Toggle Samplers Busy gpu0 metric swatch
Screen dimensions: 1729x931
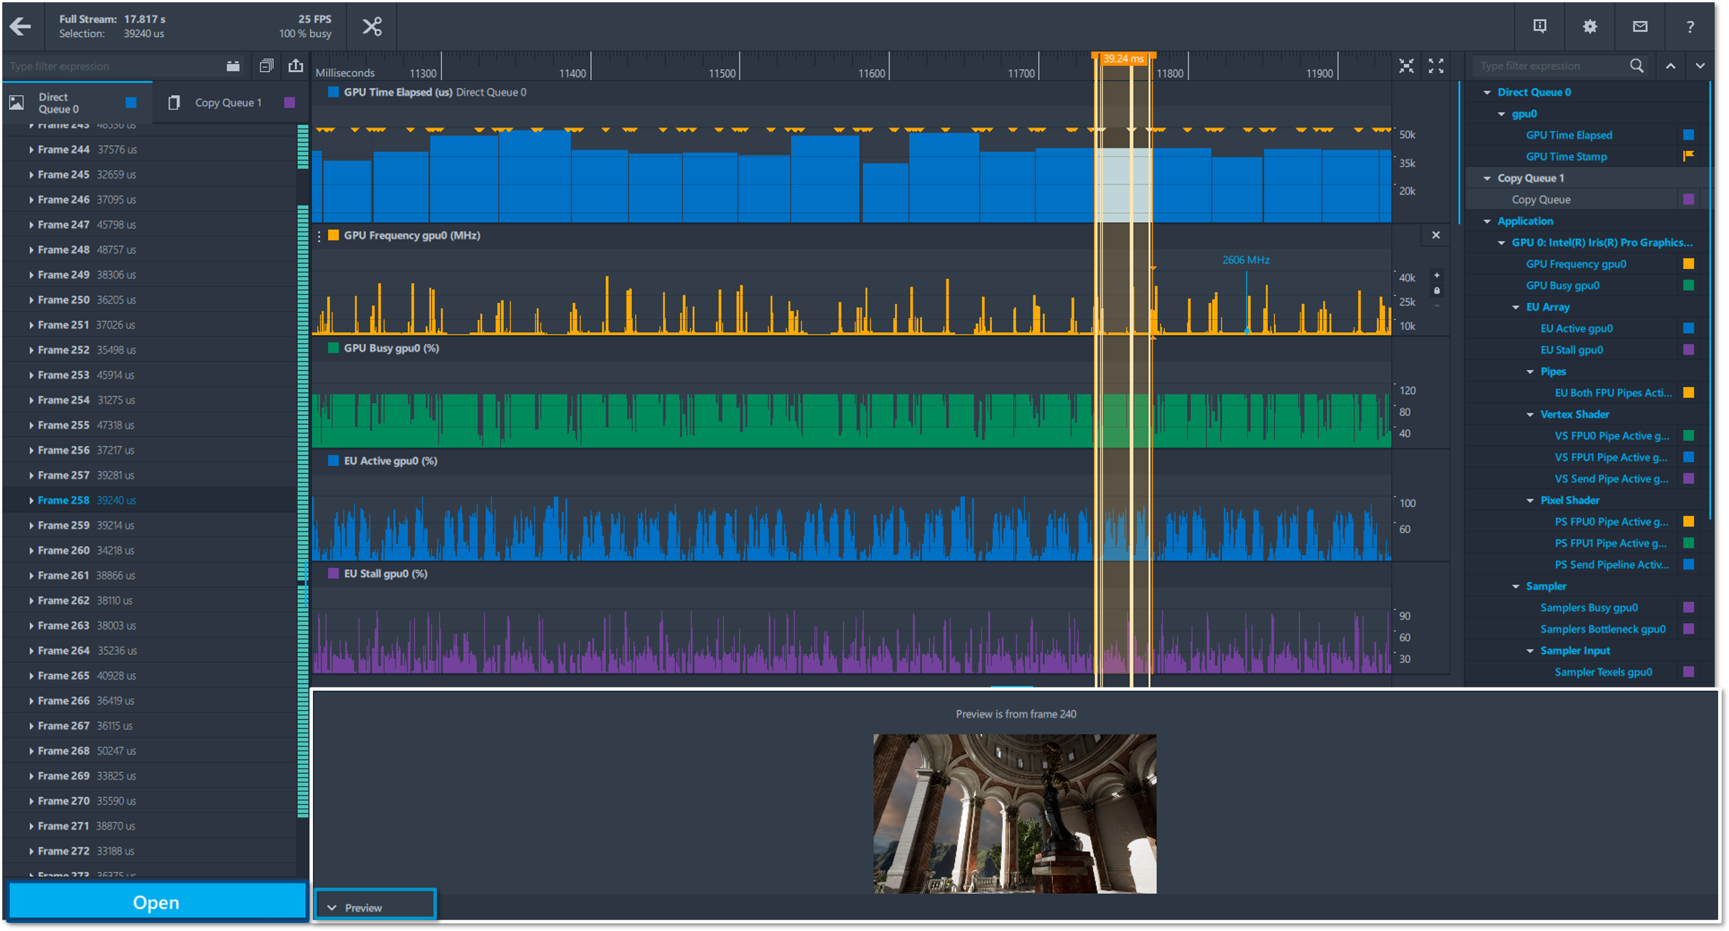point(1688,607)
